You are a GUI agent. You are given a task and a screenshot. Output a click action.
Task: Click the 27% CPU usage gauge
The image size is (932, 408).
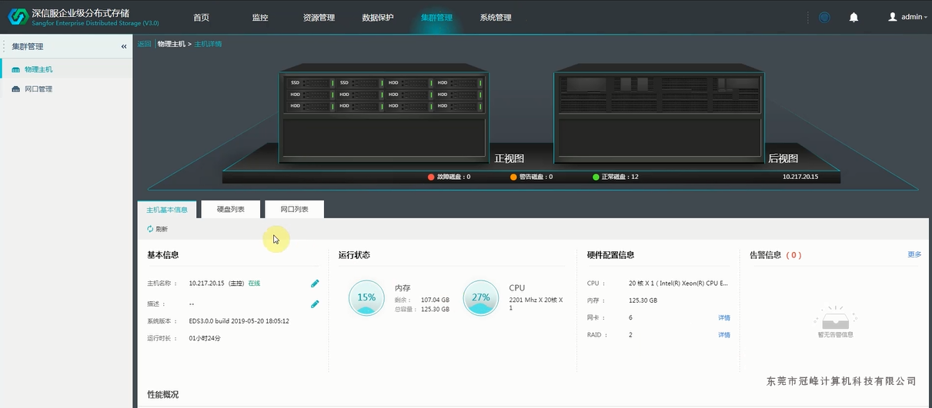(481, 297)
